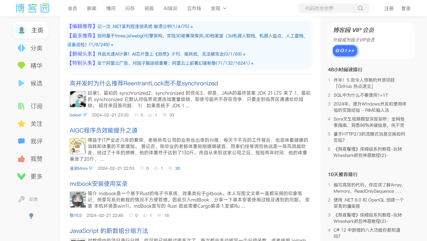Open ranked item 编写高效的代码 Array、Memory
427x241 pixels.
[369, 188]
